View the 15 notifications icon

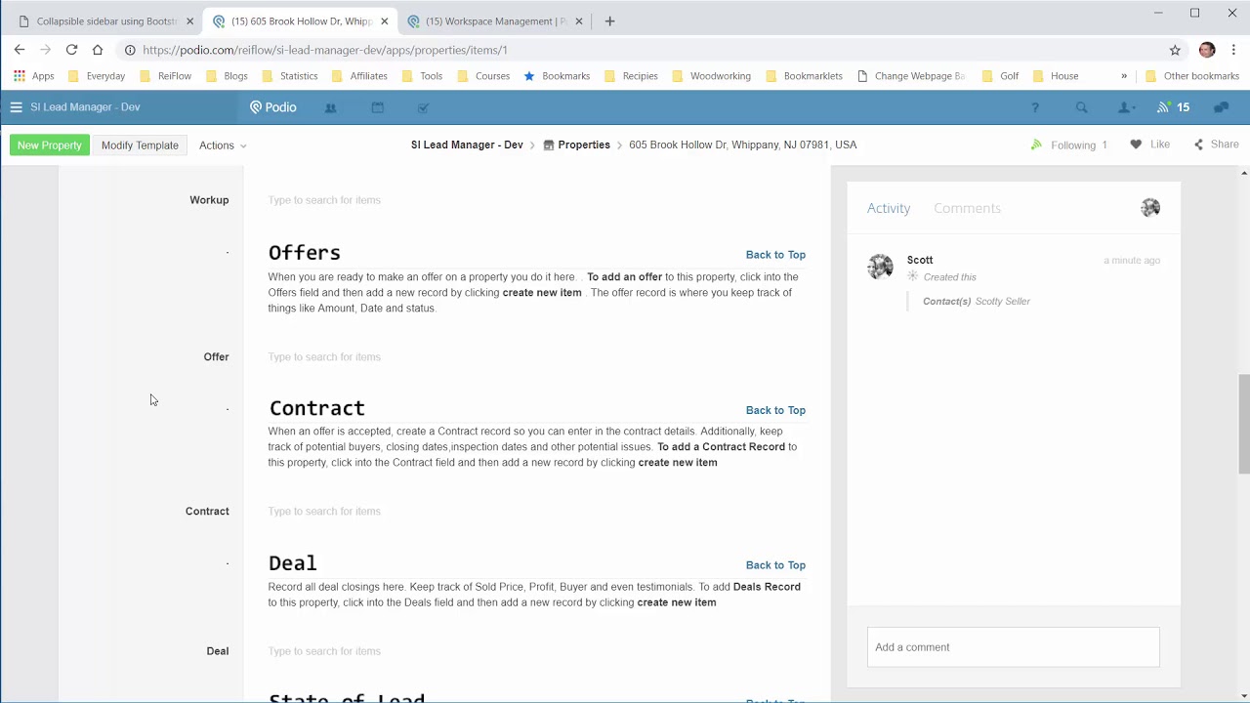click(1173, 107)
